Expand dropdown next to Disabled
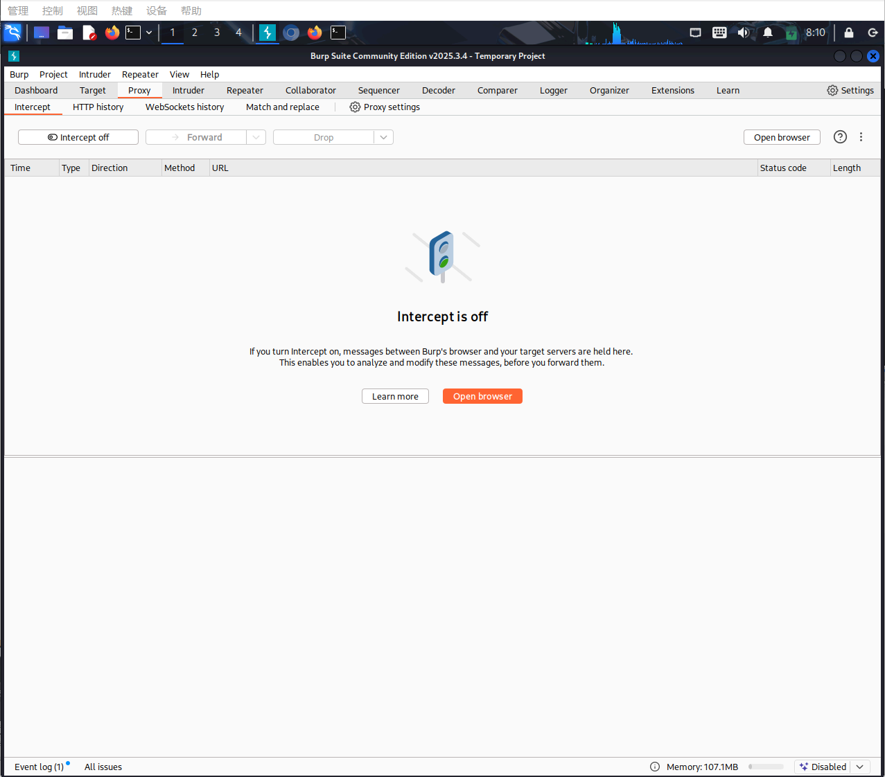The image size is (885, 777). coord(860,767)
